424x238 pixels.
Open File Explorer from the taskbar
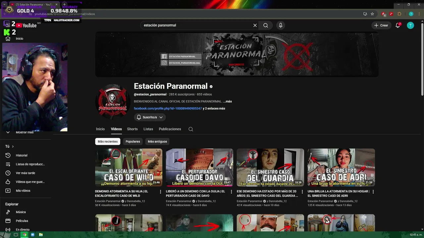(41, 235)
